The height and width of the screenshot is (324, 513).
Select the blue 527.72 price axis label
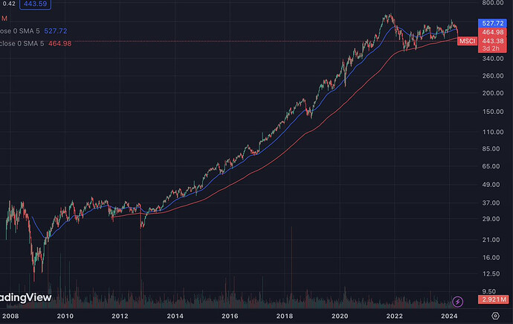pos(494,24)
